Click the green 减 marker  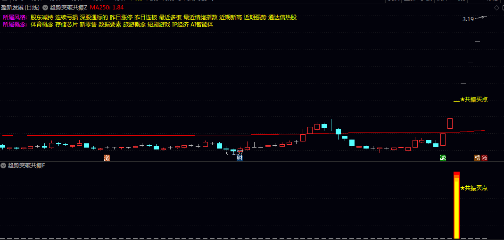pos(443,158)
